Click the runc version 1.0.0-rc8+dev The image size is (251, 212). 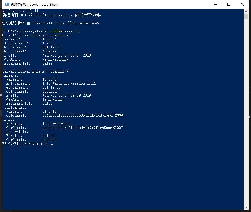[55, 123]
